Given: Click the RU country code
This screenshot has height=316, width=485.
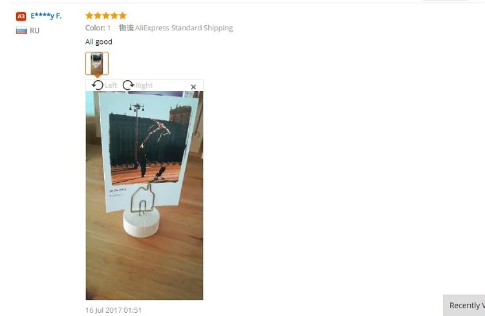Looking at the screenshot, I should 35,30.
